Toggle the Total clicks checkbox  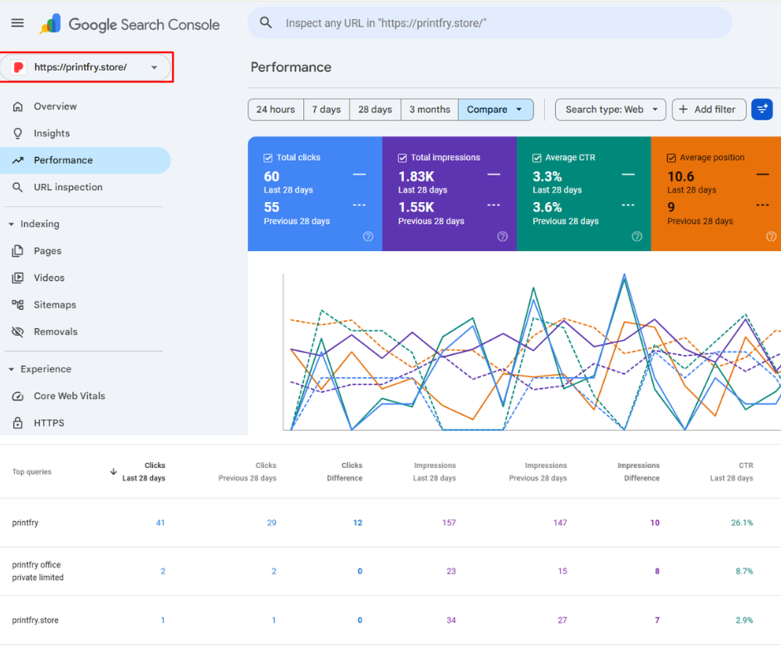pos(268,158)
